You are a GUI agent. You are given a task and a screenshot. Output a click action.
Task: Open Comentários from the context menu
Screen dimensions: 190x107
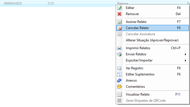152,87
